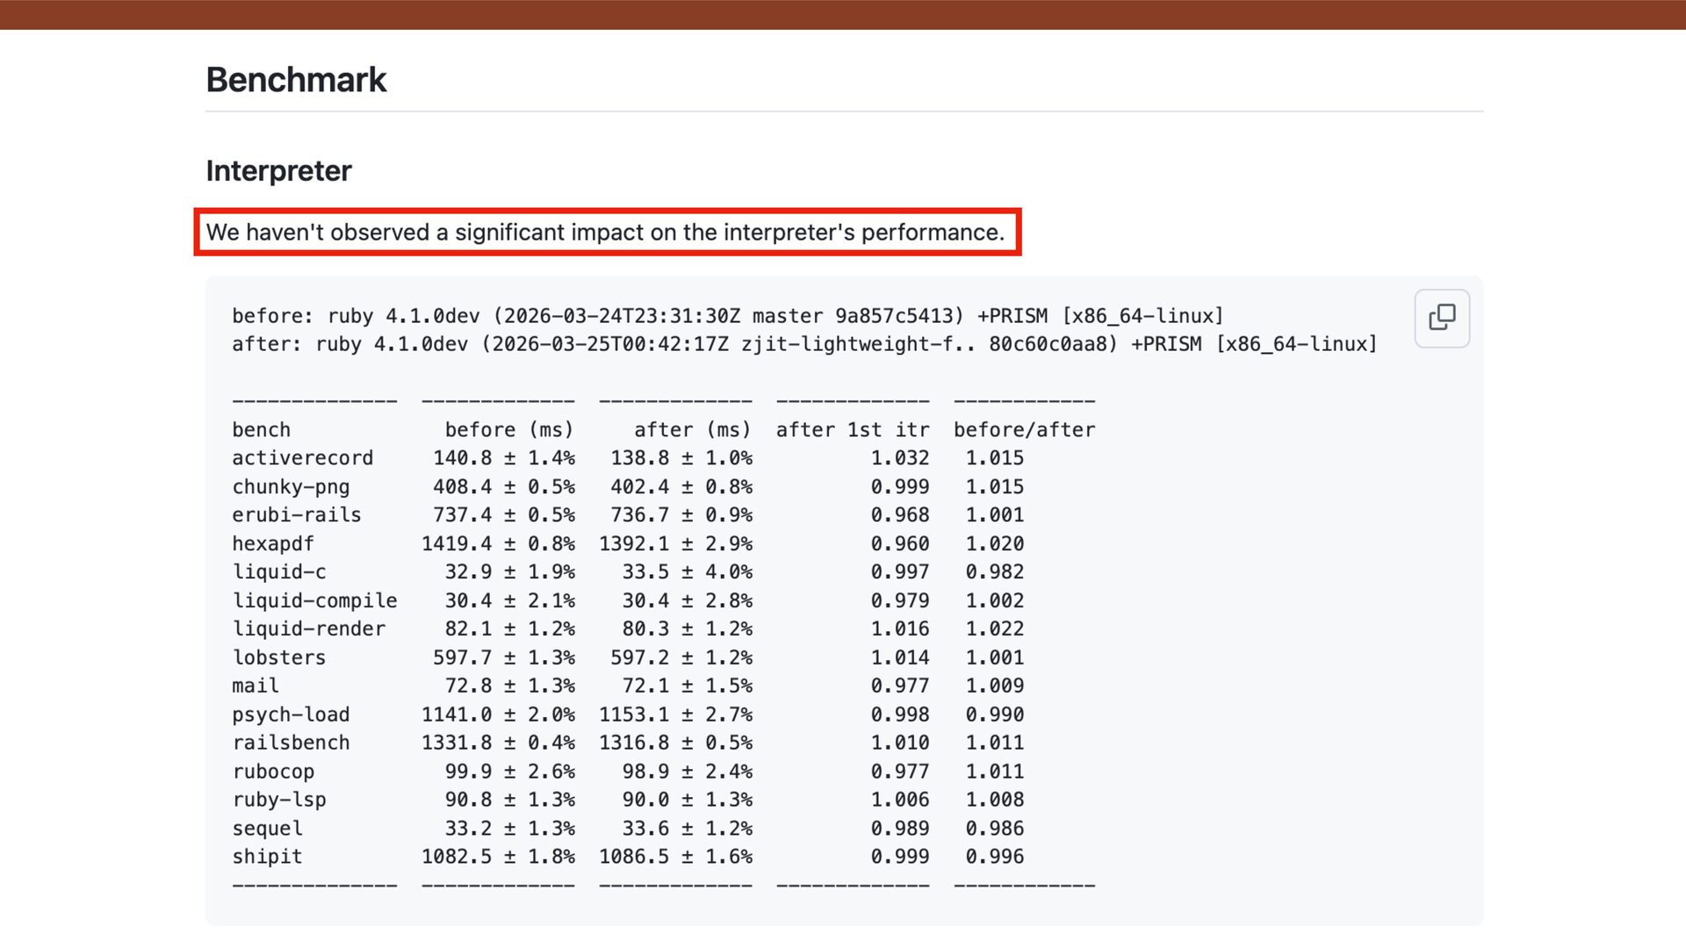The height and width of the screenshot is (948, 1686).
Task: Click the hexapdf benchmark row name
Action: [x=272, y=544]
